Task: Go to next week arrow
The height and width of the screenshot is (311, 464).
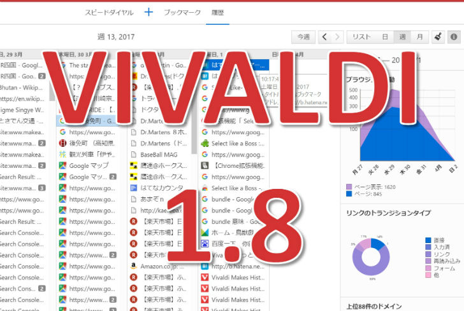Action: coord(337,37)
